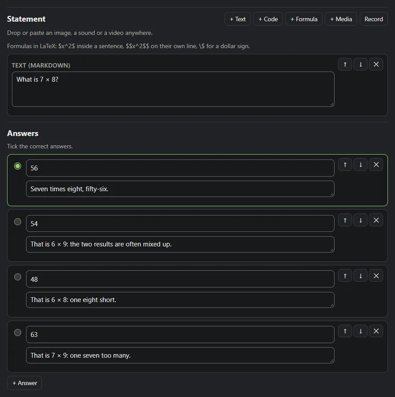Edit explanation 'one eight short'
Image resolution: width=395 pixels, height=397 pixels.
[x=180, y=300]
